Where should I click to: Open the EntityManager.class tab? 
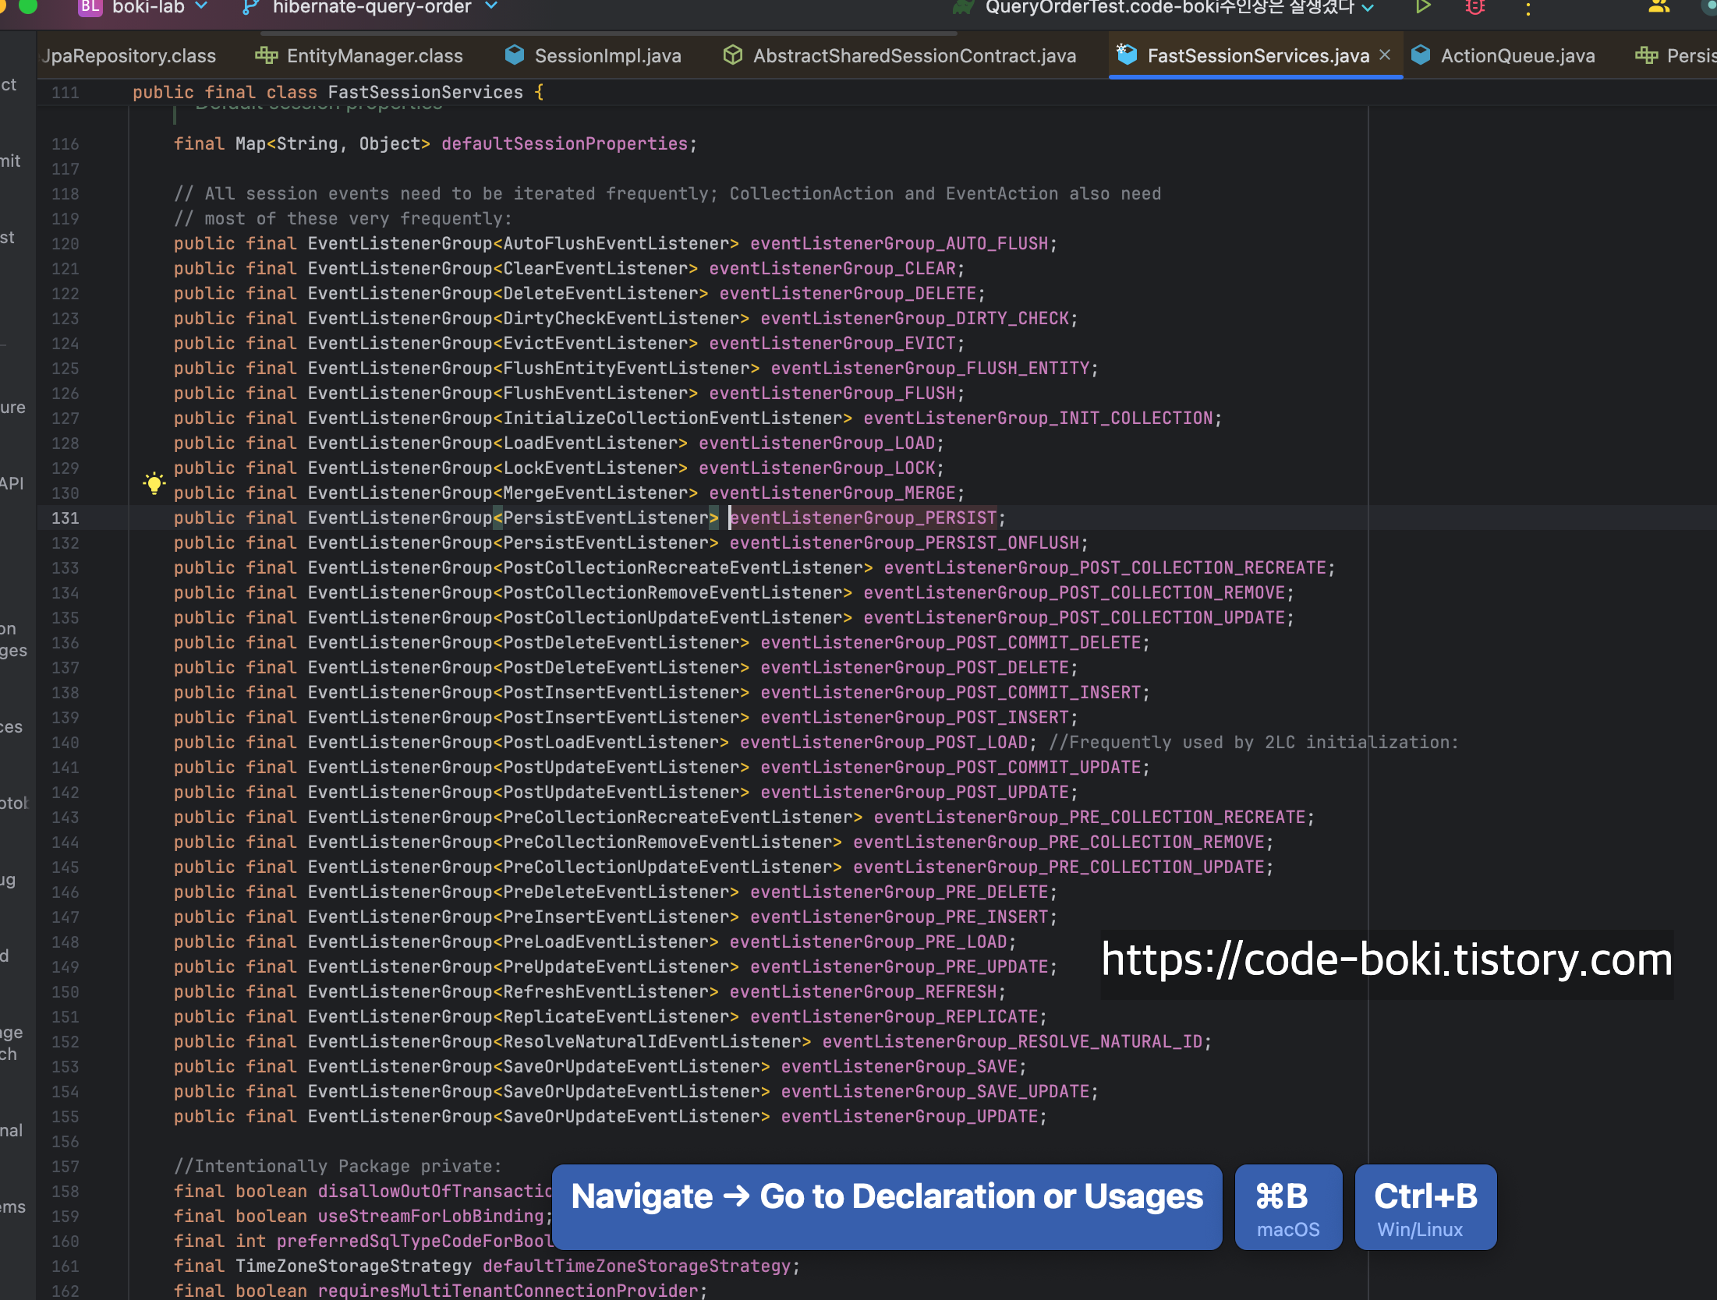374,56
